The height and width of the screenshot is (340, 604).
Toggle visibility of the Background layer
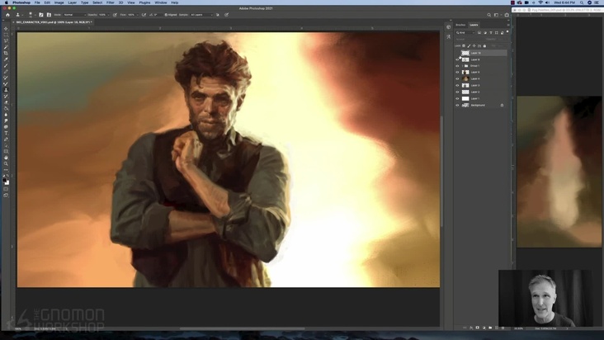click(x=458, y=106)
